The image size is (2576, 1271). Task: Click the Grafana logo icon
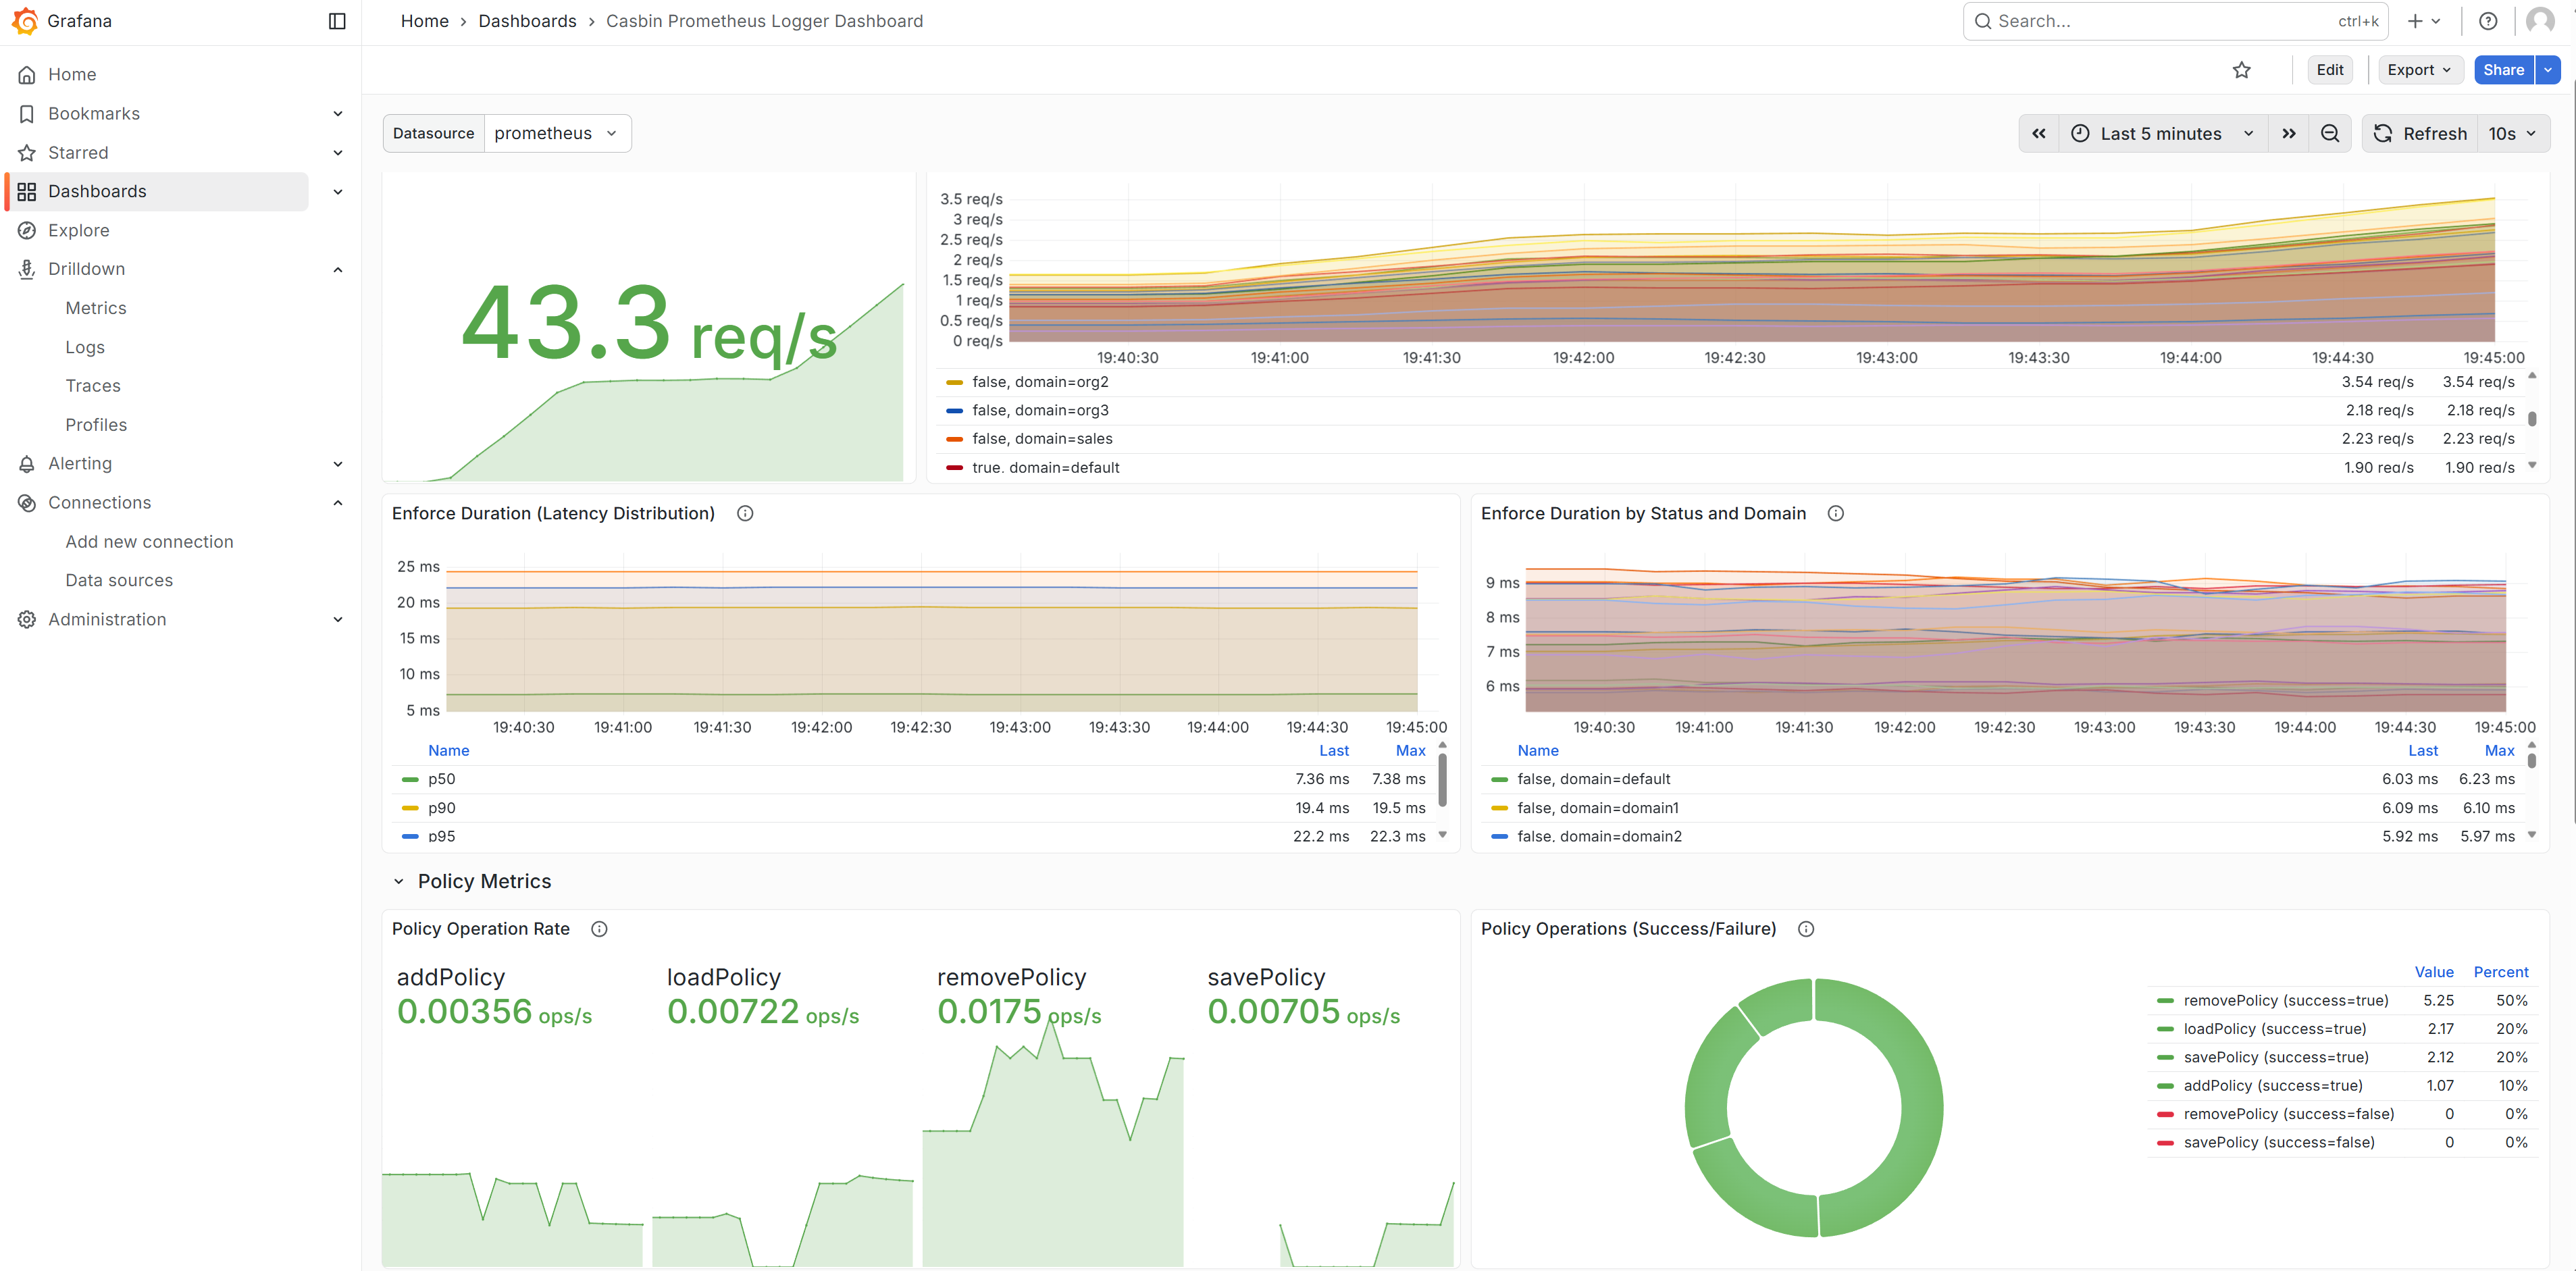[x=25, y=21]
